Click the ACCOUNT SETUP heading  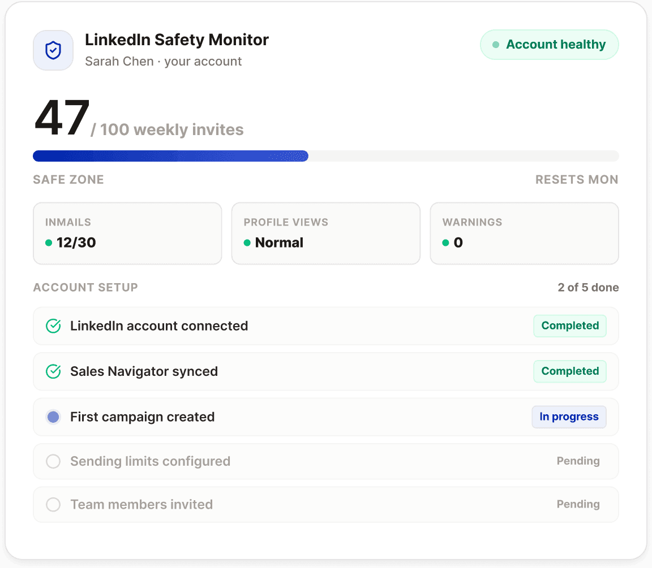click(x=85, y=287)
